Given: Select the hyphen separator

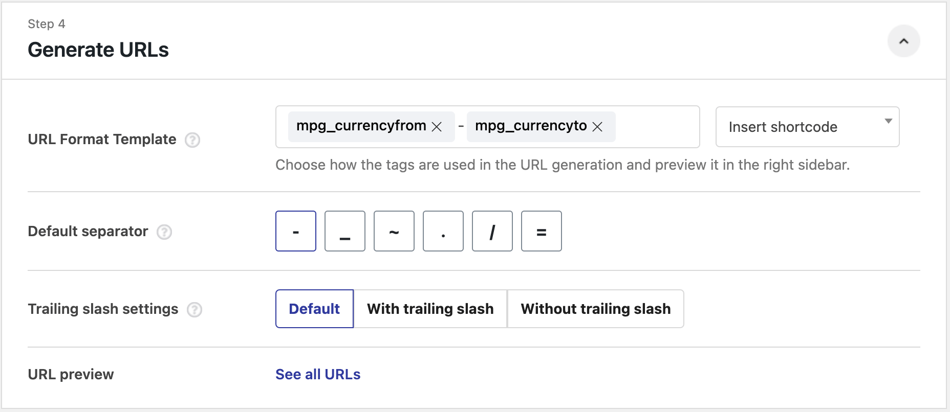Looking at the screenshot, I should click(296, 231).
